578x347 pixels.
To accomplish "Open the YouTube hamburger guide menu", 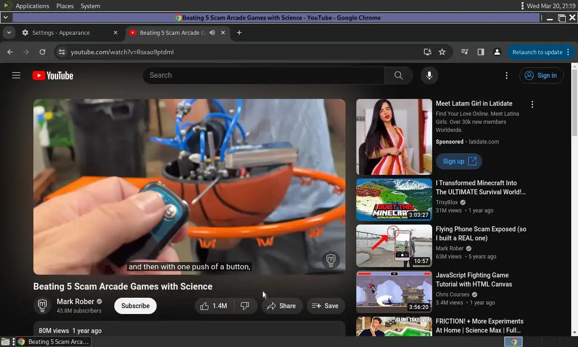I will [x=16, y=75].
